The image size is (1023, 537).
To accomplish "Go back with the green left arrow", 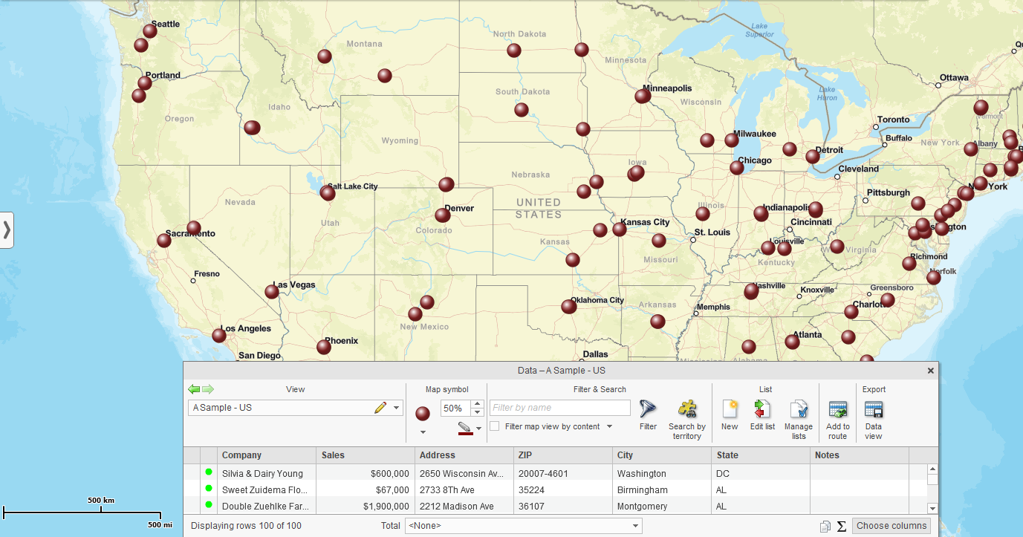I will [x=194, y=389].
